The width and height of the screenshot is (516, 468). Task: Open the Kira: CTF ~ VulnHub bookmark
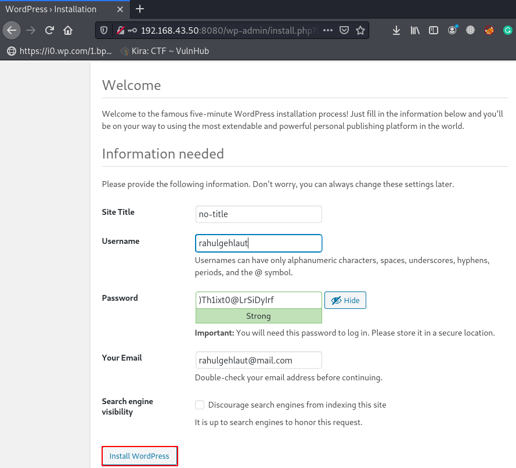[164, 51]
